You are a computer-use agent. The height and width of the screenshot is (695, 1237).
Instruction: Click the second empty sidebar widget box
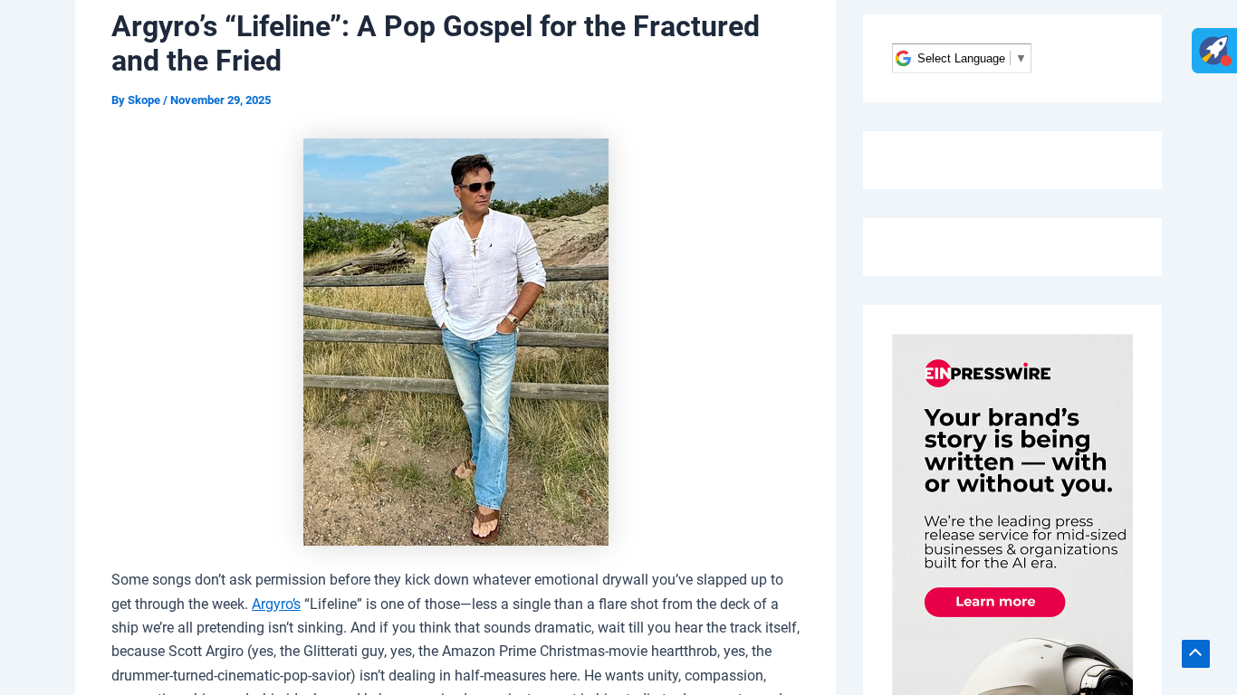[x=1012, y=247]
